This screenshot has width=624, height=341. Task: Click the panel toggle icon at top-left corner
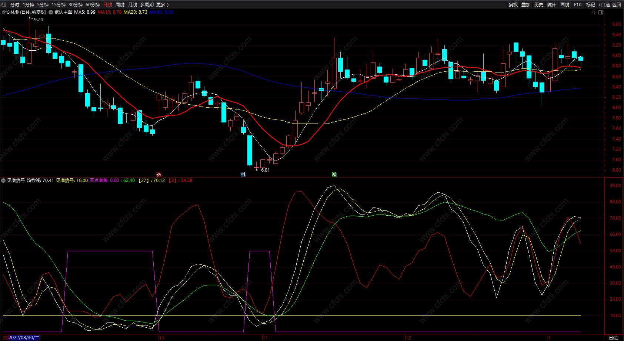(4, 4)
